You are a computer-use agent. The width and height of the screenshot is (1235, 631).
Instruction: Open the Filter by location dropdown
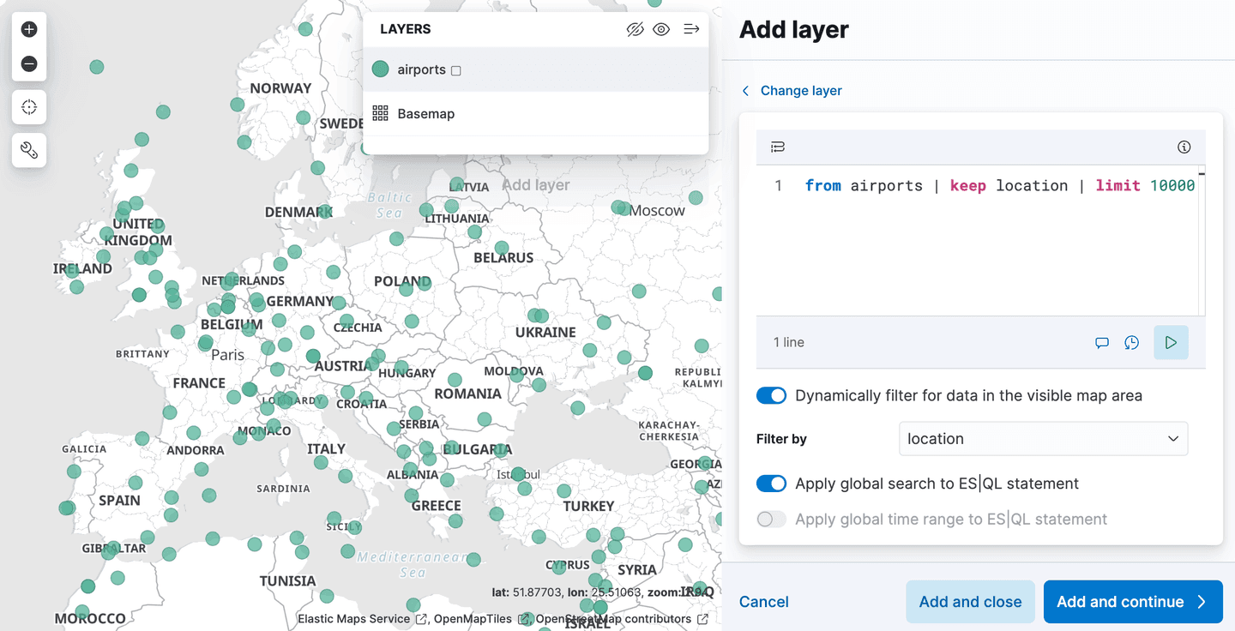point(1042,438)
